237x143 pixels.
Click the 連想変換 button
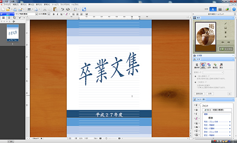pos(199,94)
